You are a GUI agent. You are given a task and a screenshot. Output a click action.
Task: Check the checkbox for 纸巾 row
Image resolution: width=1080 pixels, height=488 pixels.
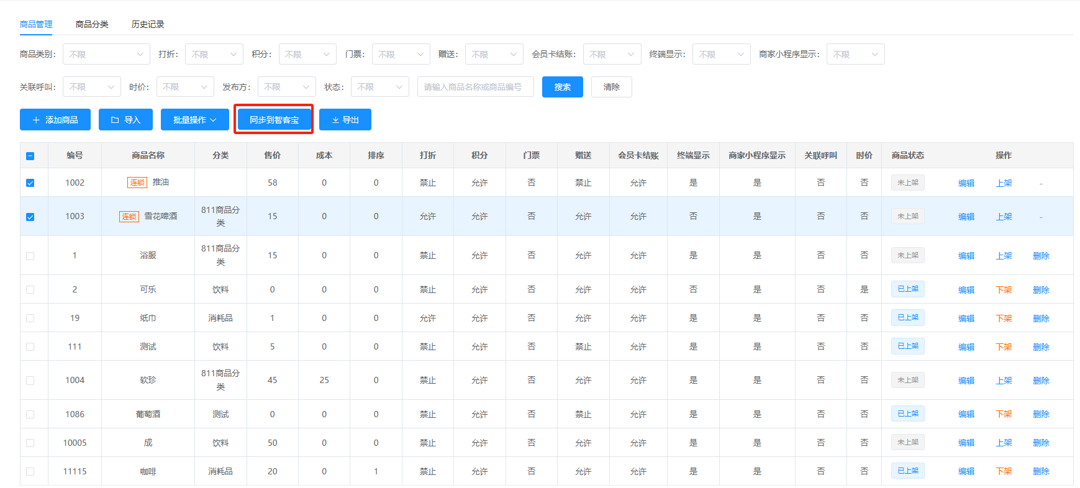[30, 318]
